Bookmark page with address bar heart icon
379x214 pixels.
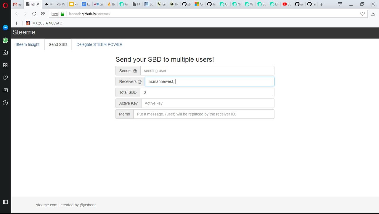coord(362,14)
